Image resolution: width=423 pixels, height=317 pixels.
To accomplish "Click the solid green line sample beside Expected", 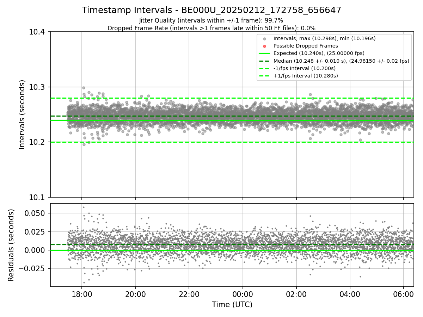I will 264,54.
